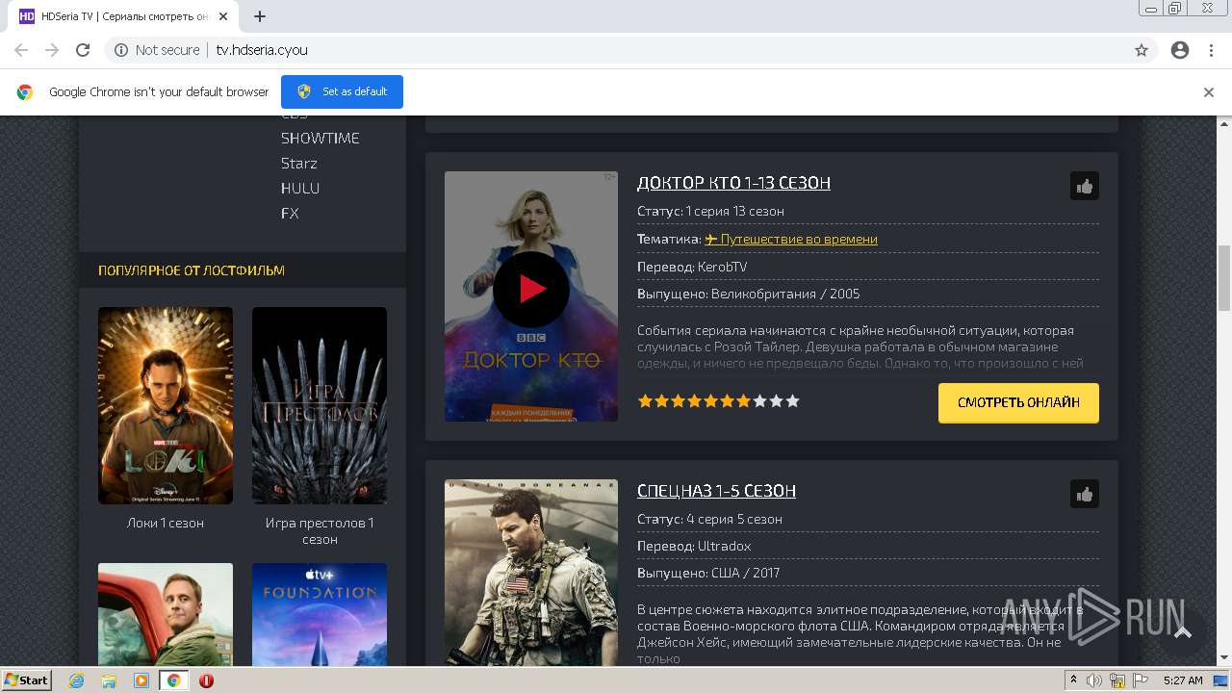Click the system tray volume icon
1232x693 pixels.
tap(1094, 680)
